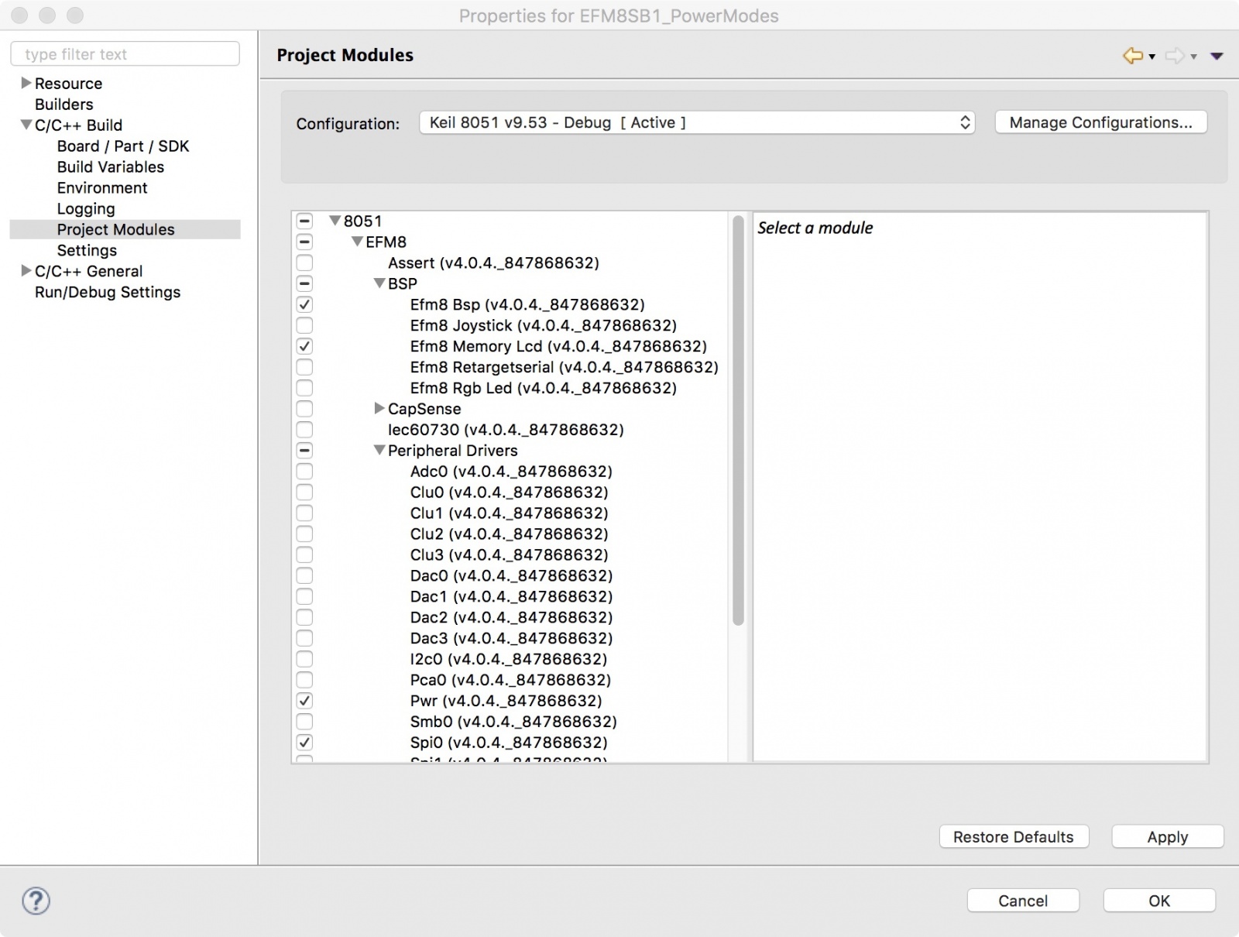Enable the Efm8 Retargetserial checkbox

304,367
